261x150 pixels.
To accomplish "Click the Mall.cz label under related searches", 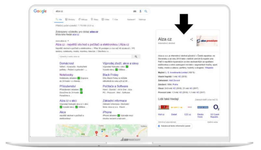I will coord(161,114).
